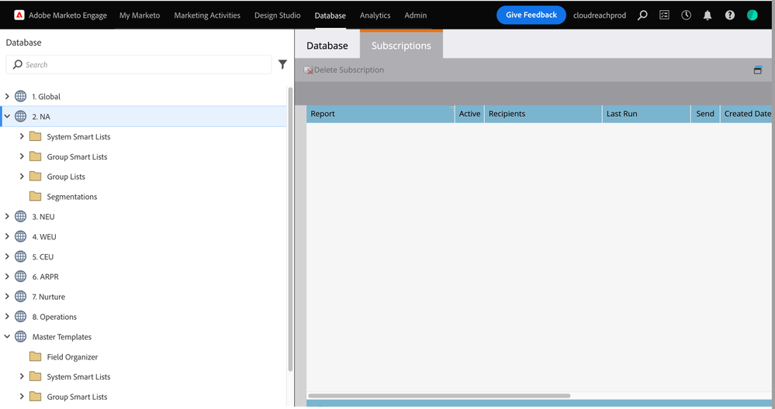
Task: Expand the 1. Global workspace
Action: (x=8, y=97)
